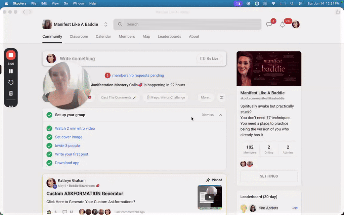Show more categories with More...
Screen dimensions: 344x215
[206, 97]
